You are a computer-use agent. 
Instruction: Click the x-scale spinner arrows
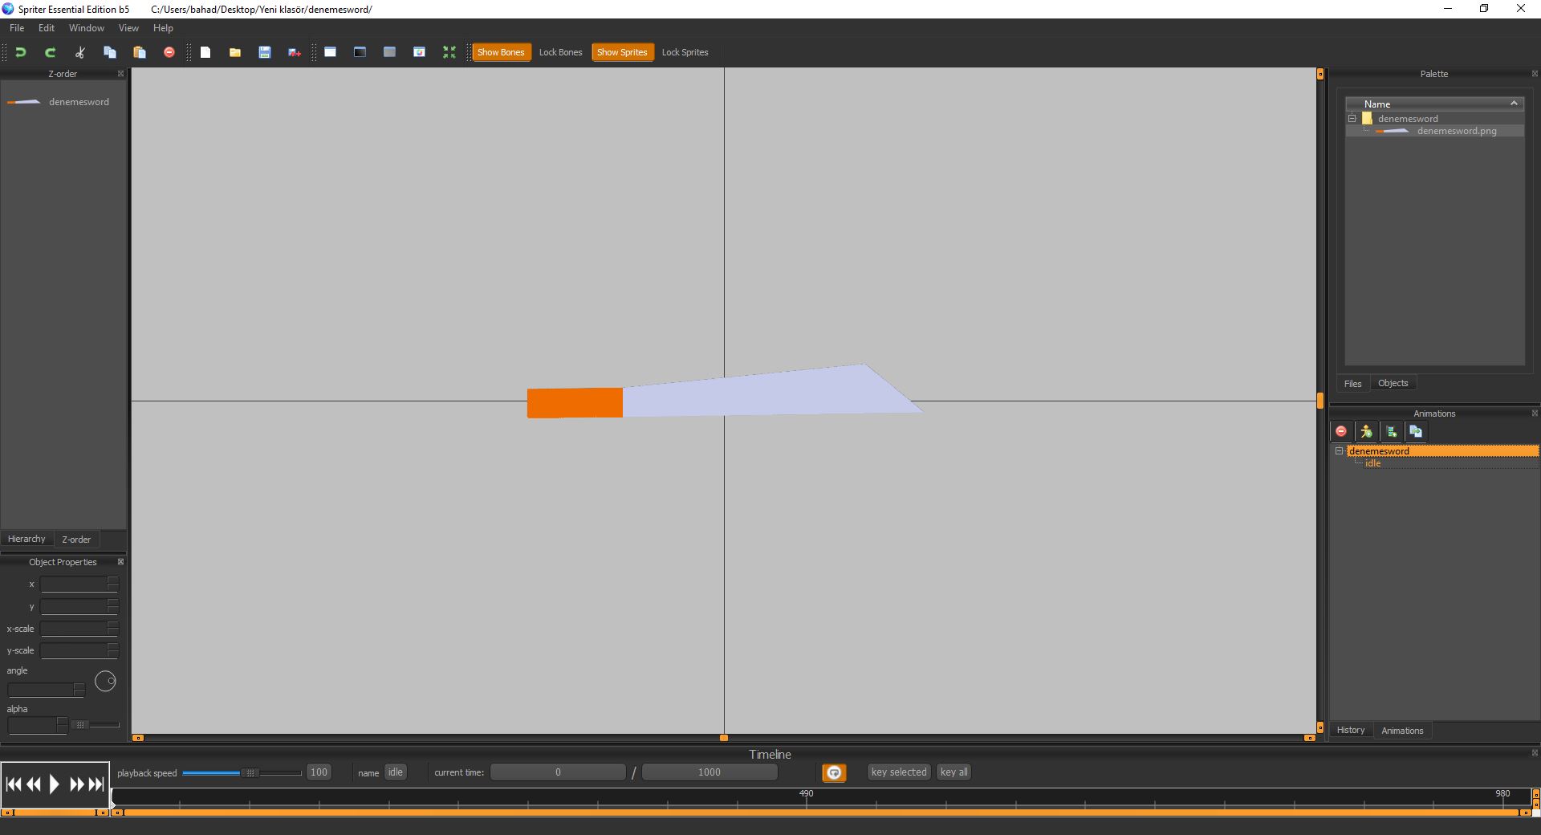[x=113, y=628]
